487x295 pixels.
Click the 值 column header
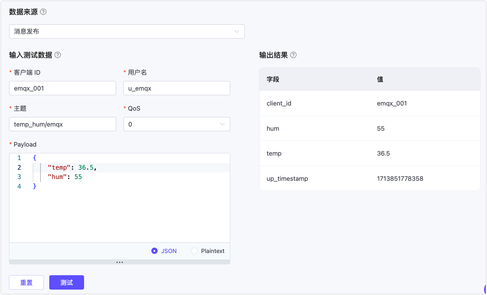[380, 79]
